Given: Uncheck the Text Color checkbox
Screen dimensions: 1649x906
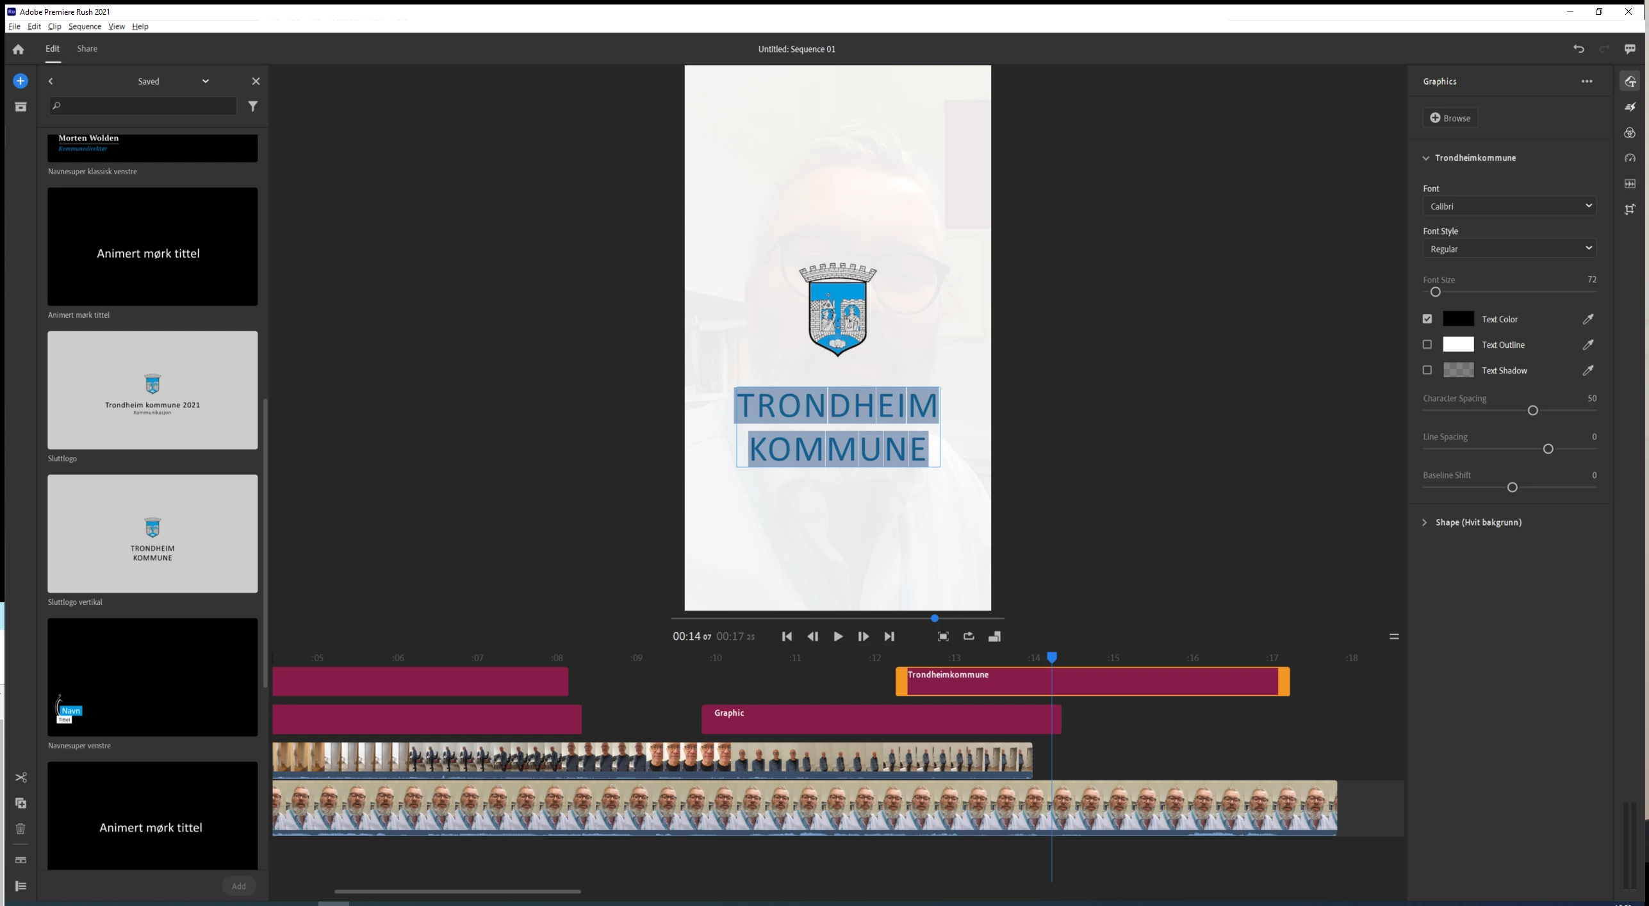Looking at the screenshot, I should click(x=1427, y=319).
